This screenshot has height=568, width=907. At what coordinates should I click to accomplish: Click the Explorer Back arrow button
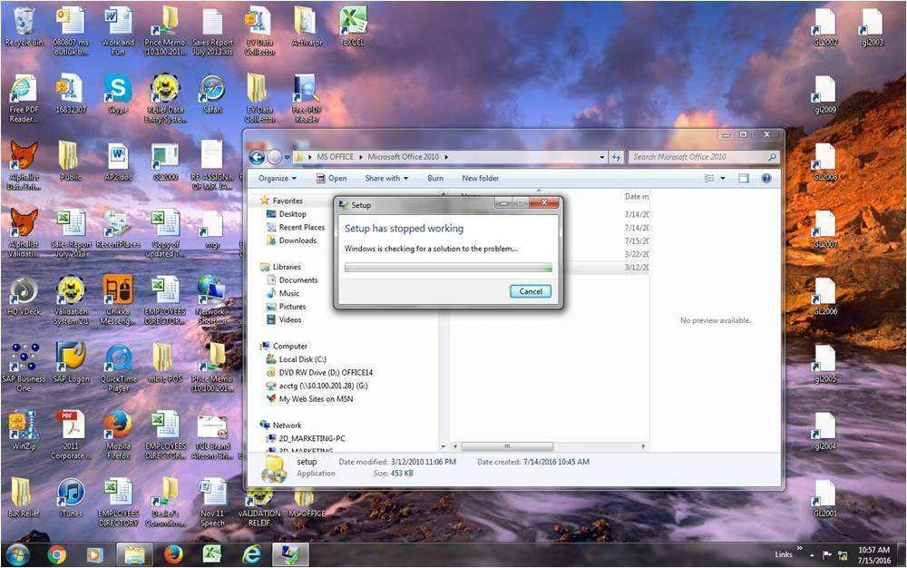(257, 157)
